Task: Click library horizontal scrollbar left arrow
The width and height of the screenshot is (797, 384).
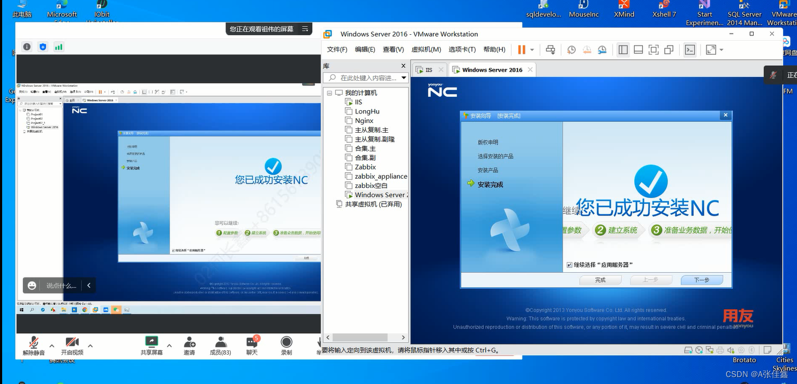Action: click(x=328, y=337)
